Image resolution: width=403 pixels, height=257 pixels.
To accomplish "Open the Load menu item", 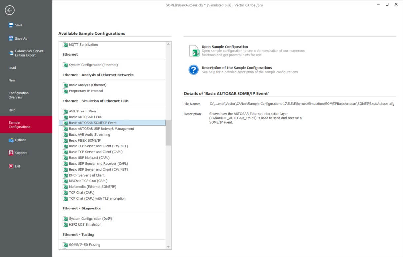I will 12,68.
